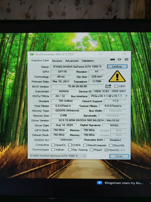Click the GPU Clock 750 MHz value
The image size is (151, 202).
click(x=59, y=130)
